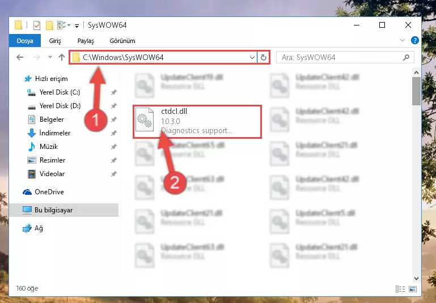
Task: Switch to details view in status bar
Action: 400,289
